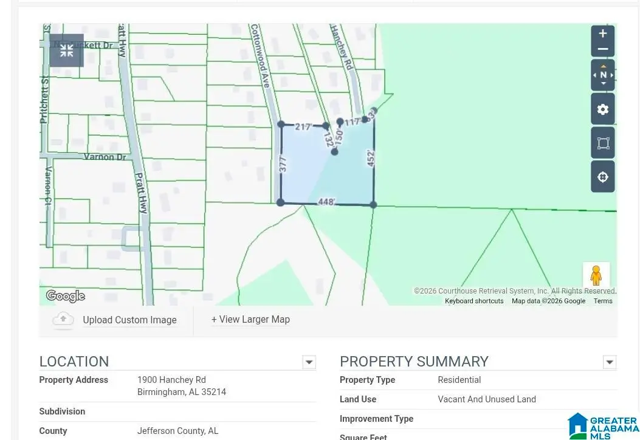Screen dimensions: 640x440
Task: Open map settings via the gear icon
Action: [602, 109]
